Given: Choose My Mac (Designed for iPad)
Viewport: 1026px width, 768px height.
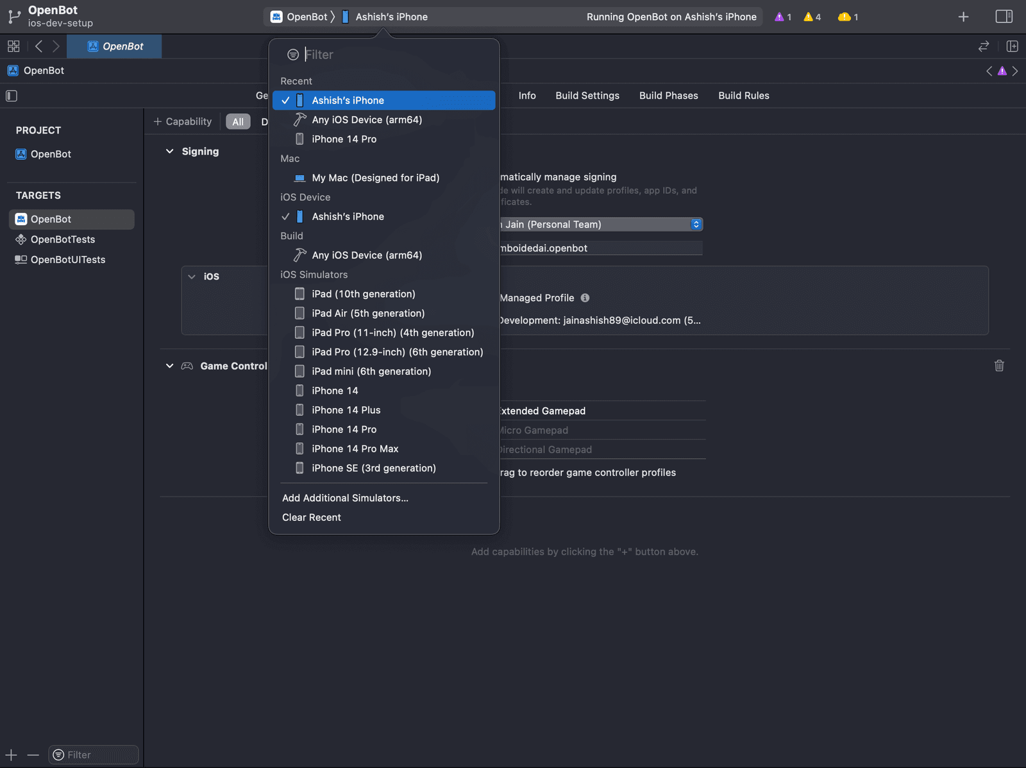Looking at the screenshot, I should pyautogui.click(x=383, y=178).
